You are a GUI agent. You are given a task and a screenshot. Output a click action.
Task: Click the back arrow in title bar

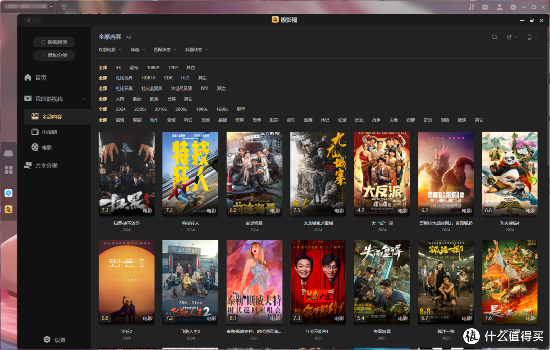coord(29,20)
